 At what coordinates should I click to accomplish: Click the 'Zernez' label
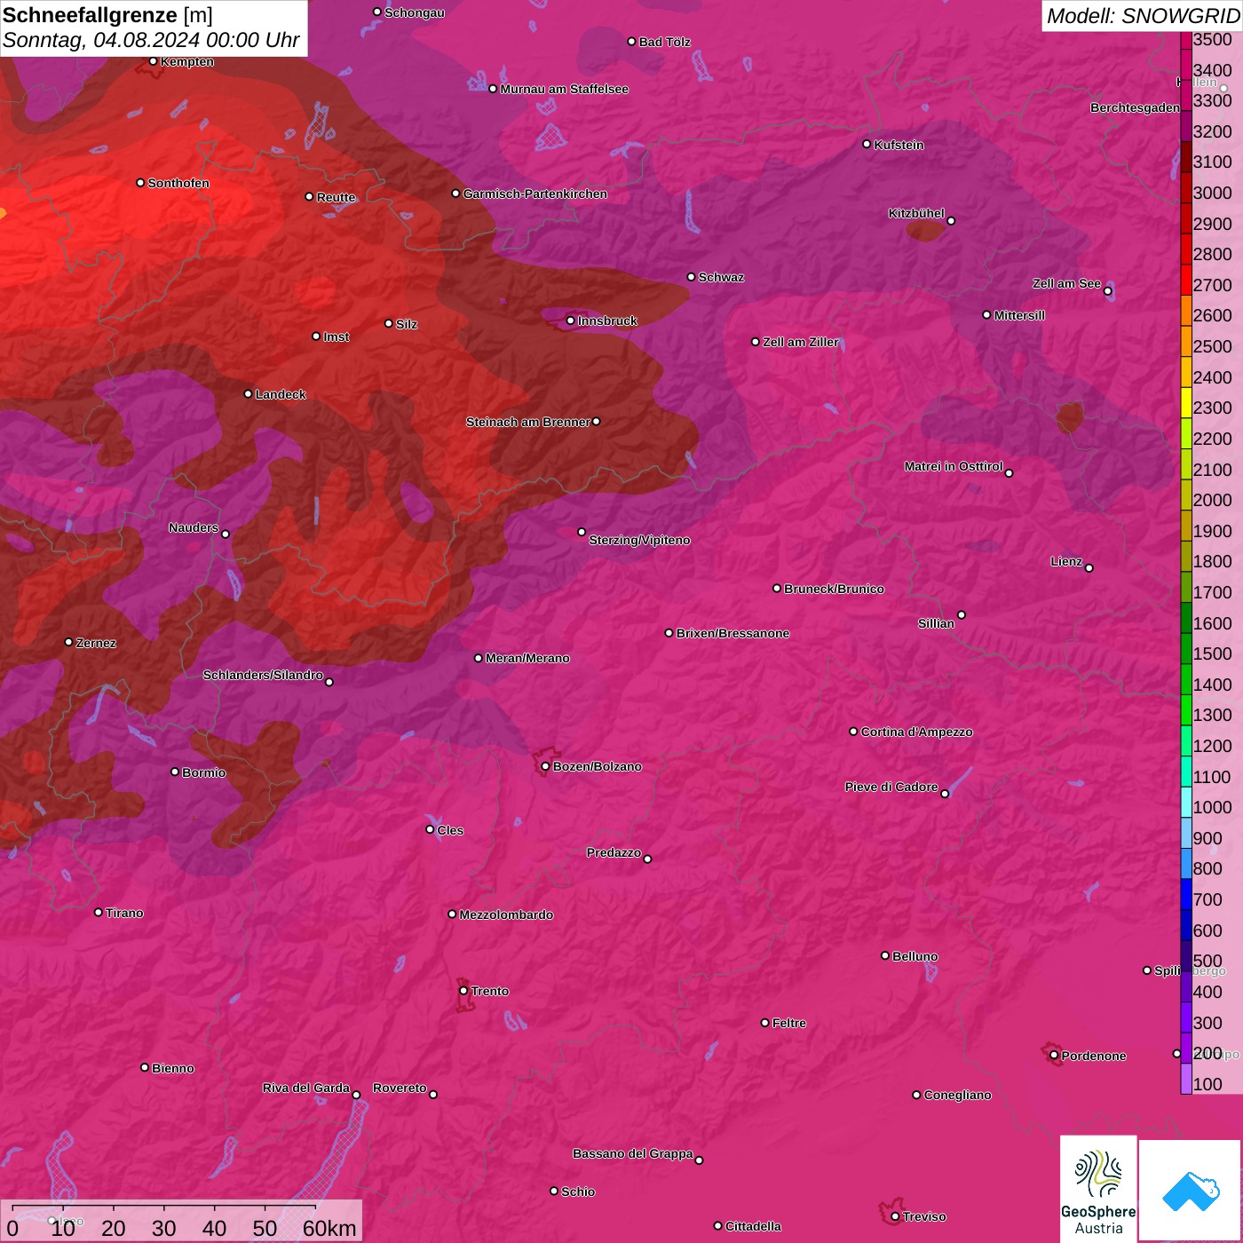click(96, 643)
